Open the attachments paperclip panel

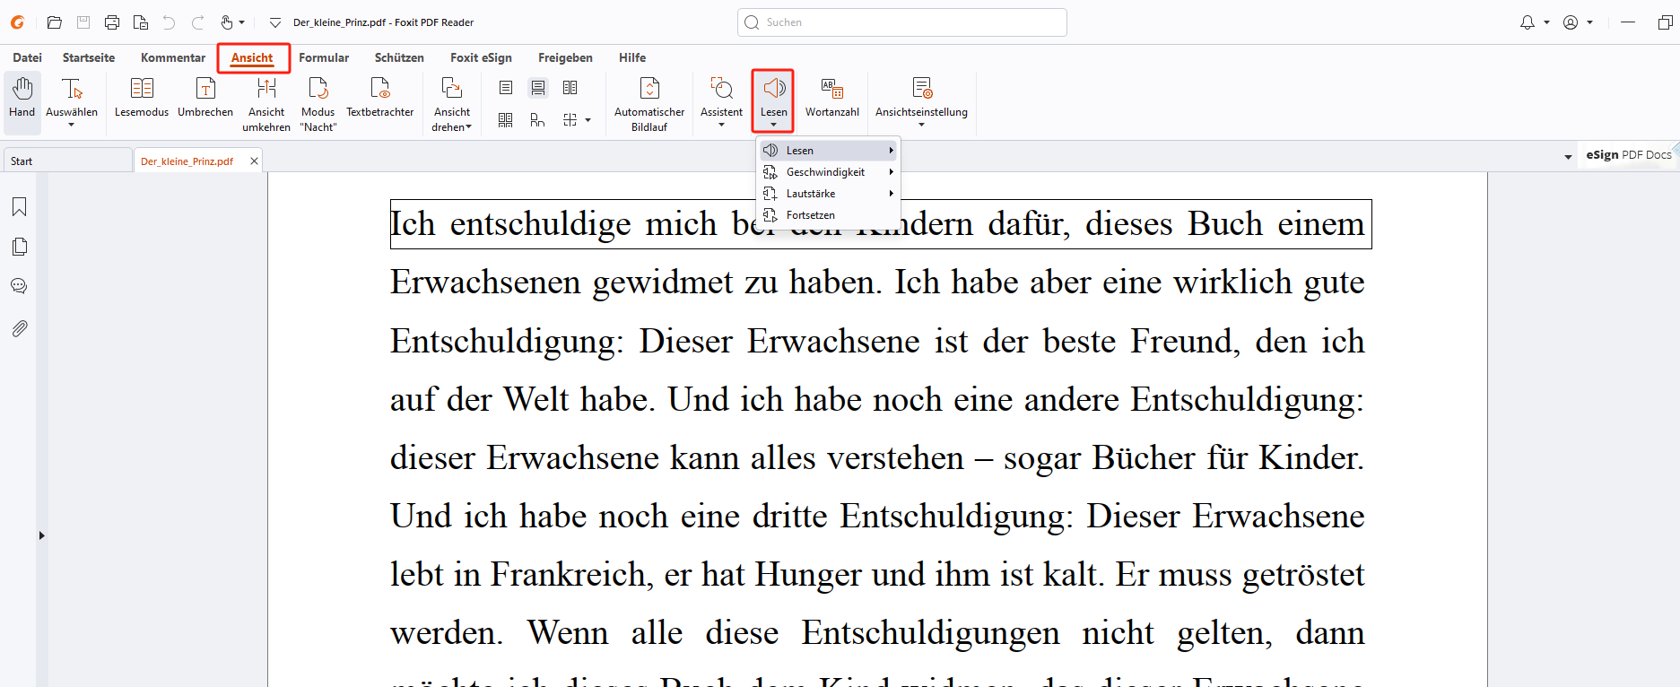[x=19, y=328]
